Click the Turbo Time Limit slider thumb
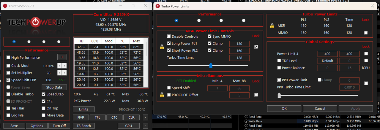This screenshot has height=130, width=380. pyautogui.click(x=211, y=65)
